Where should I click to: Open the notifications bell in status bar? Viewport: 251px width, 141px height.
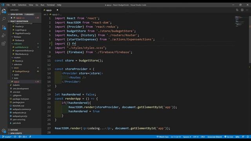(x=247, y=137)
